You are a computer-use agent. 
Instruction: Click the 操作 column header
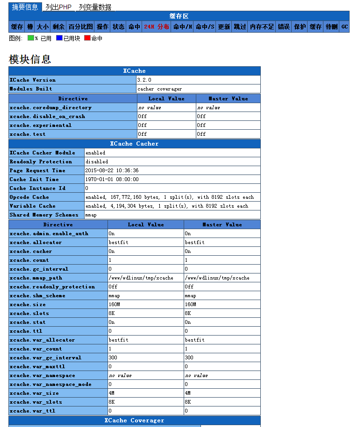102,27
